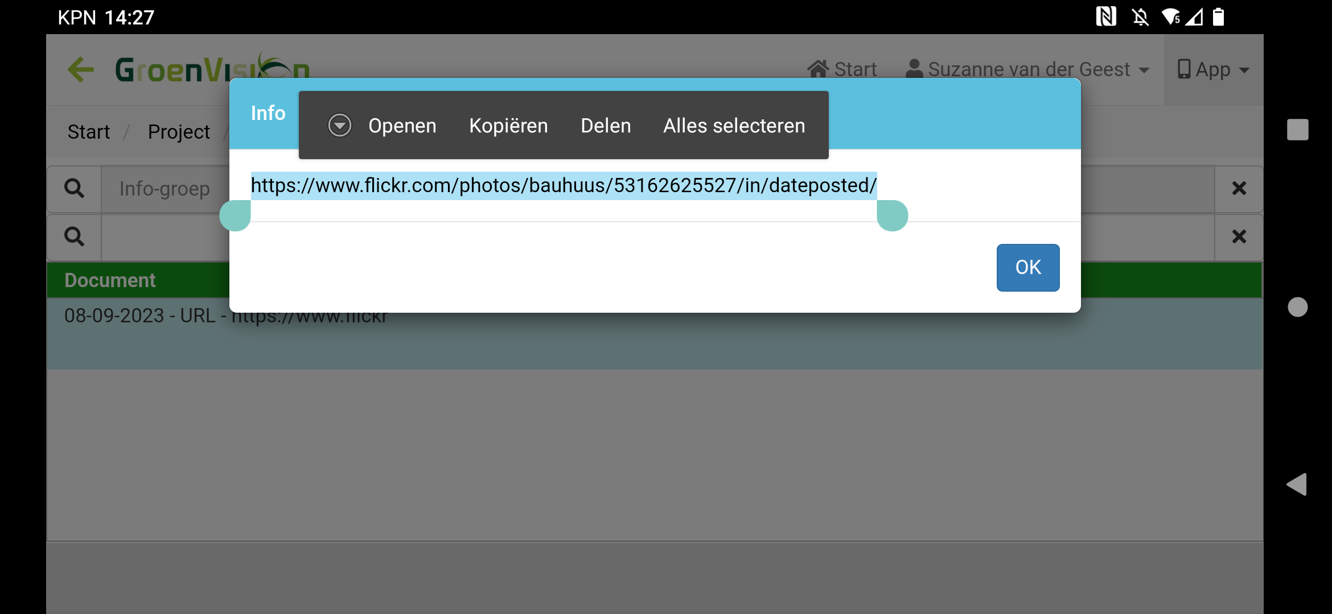The height and width of the screenshot is (614, 1332).
Task: Tap the right text selection handle
Action: [893, 216]
